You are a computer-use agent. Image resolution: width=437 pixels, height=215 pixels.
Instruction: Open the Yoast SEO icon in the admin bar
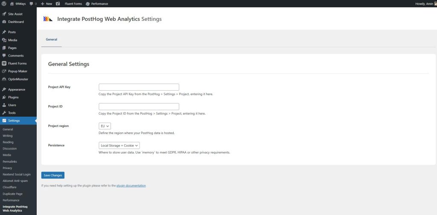(58, 3)
